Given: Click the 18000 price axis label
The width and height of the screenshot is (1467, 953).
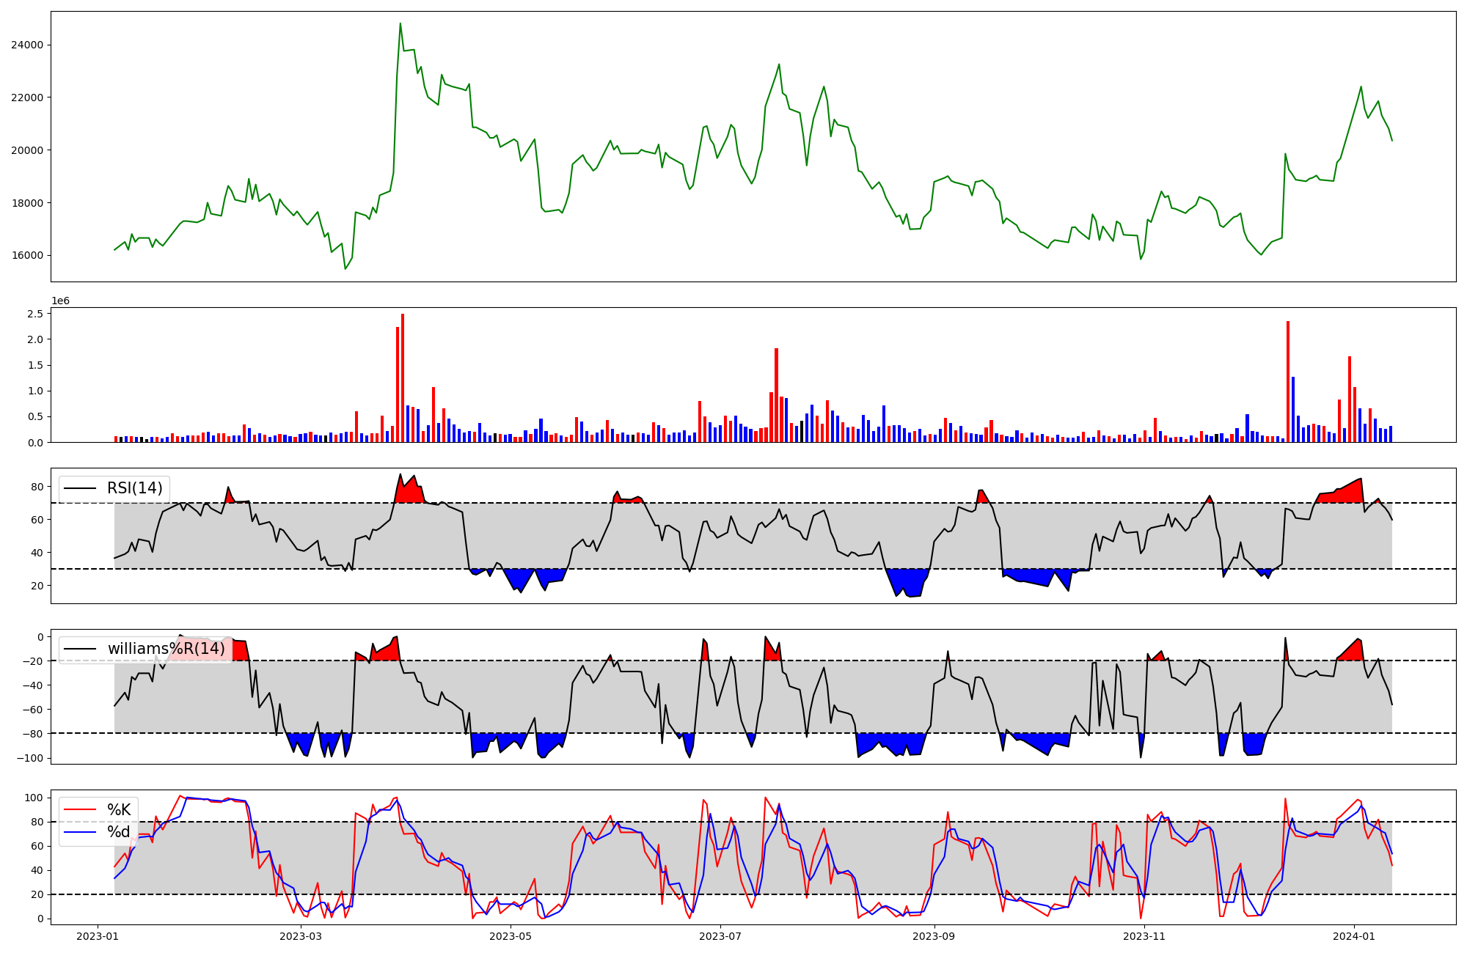Looking at the screenshot, I should [27, 203].
